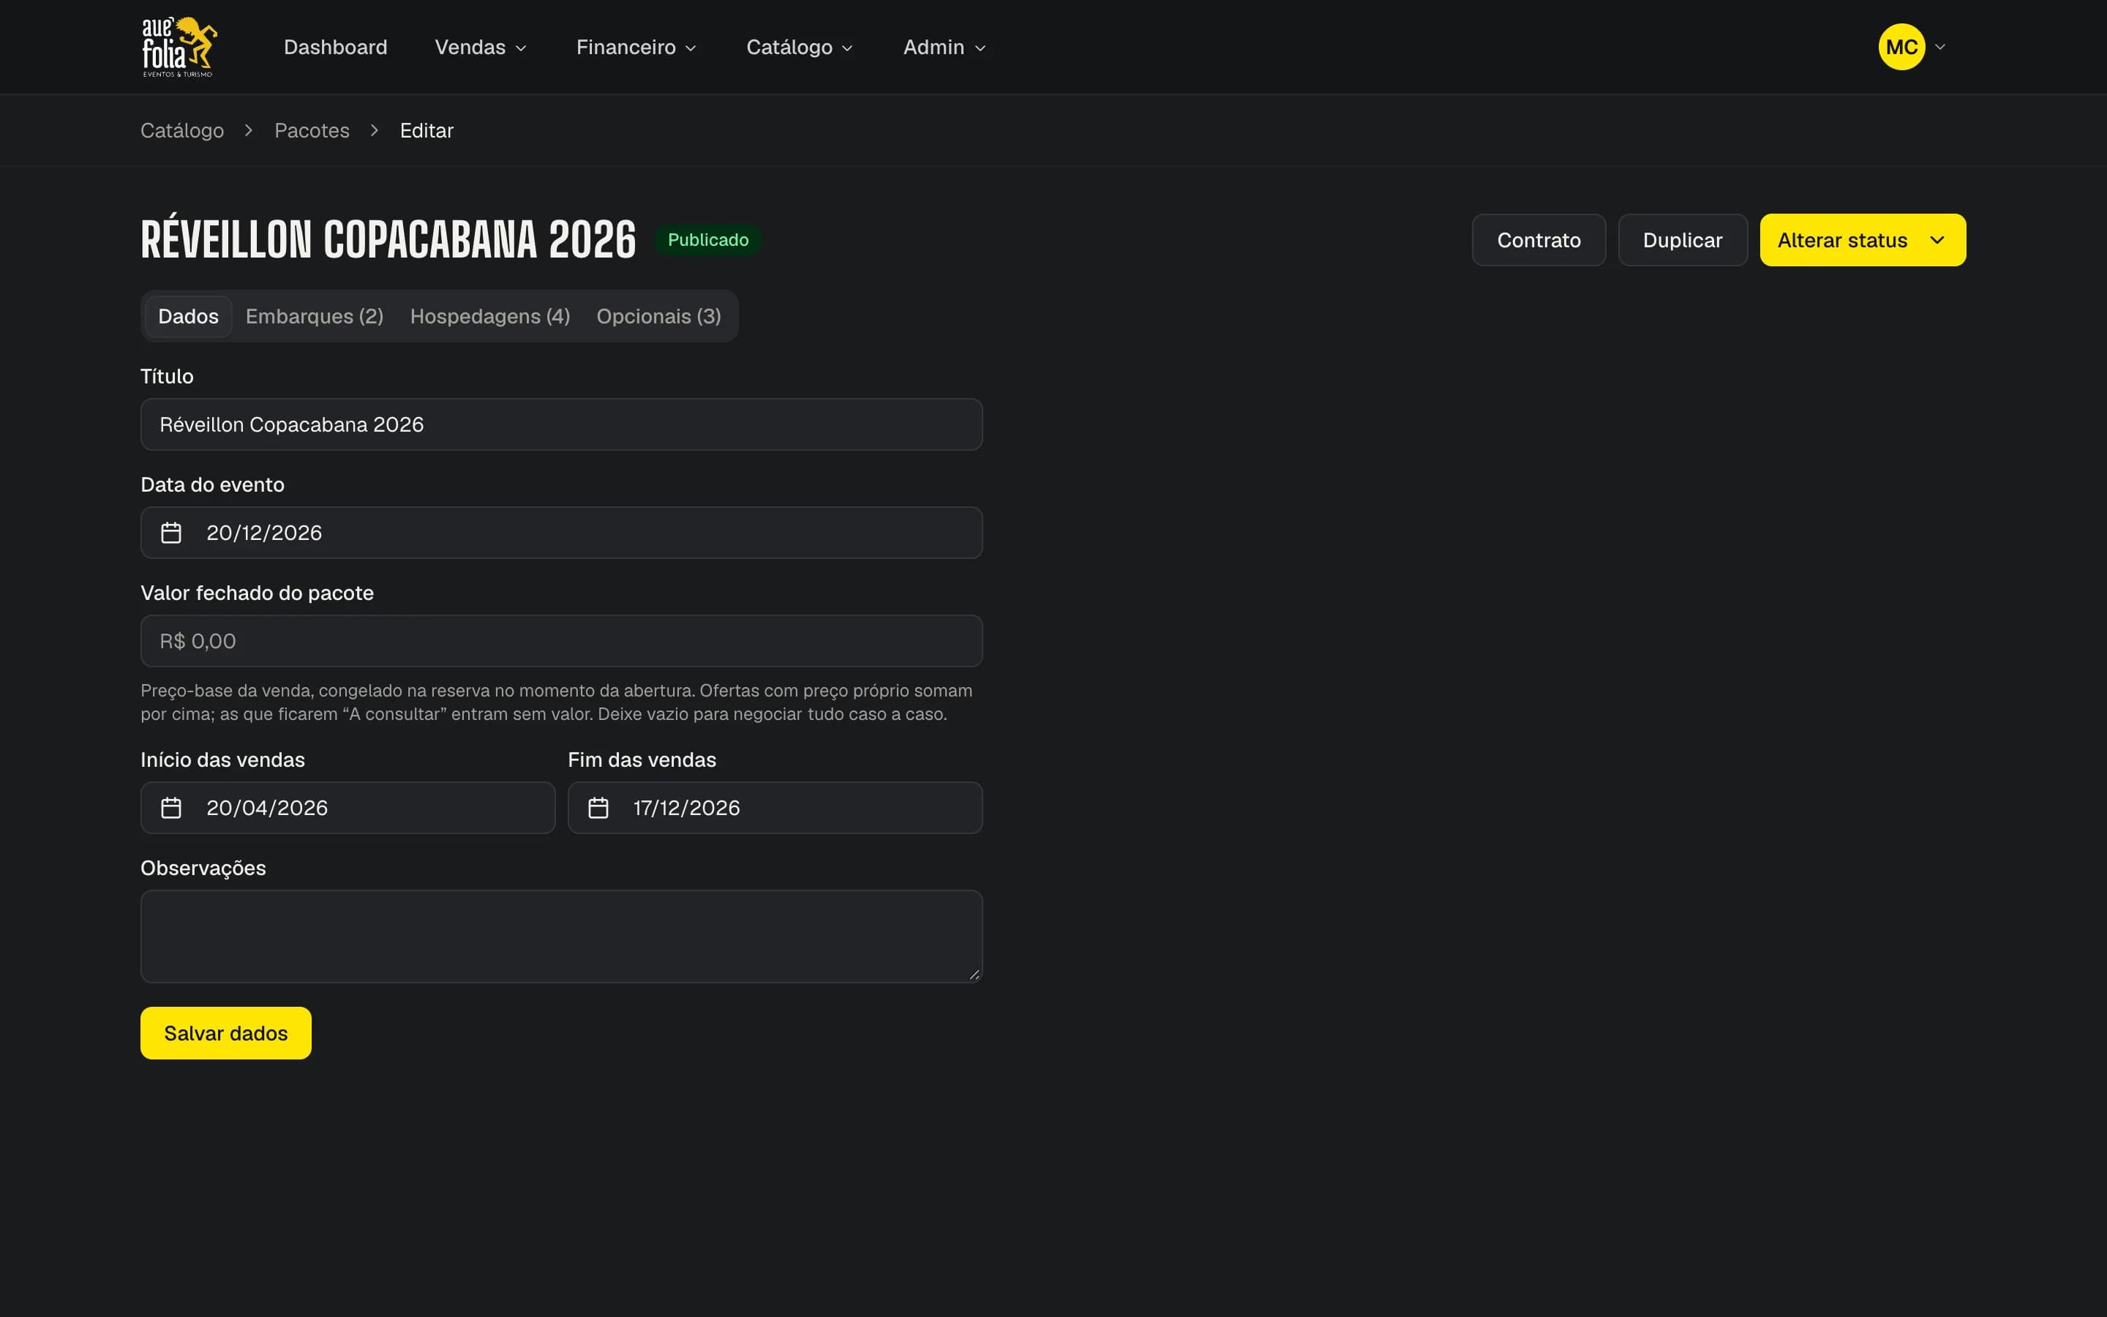Select the Dados tab

(x=188, y=316)
